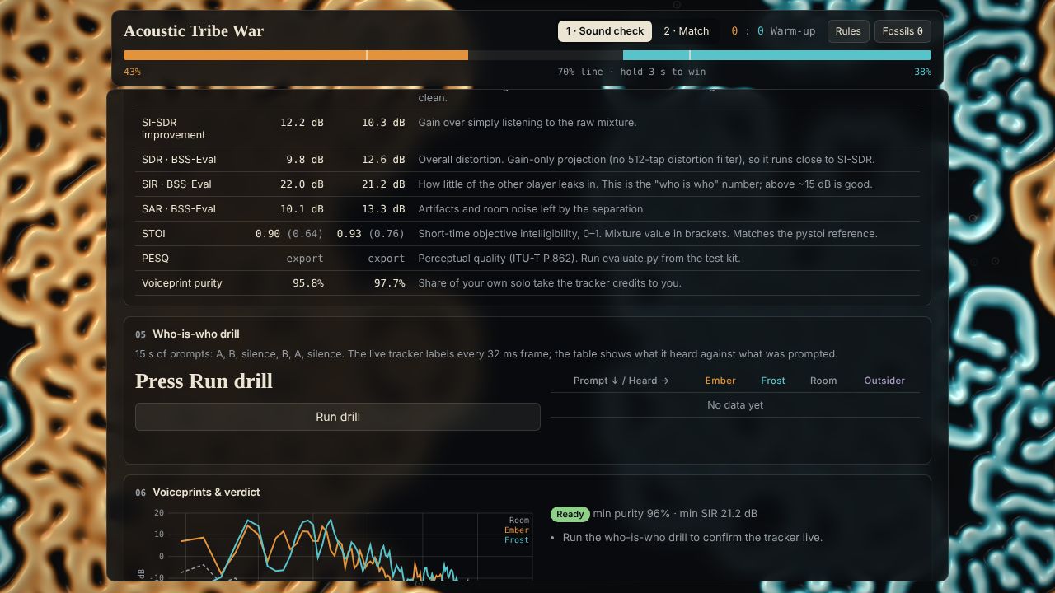Click the Ember legend entry in chart
The height and width of the screenshot is (593, 1055).
click(517, 530)
